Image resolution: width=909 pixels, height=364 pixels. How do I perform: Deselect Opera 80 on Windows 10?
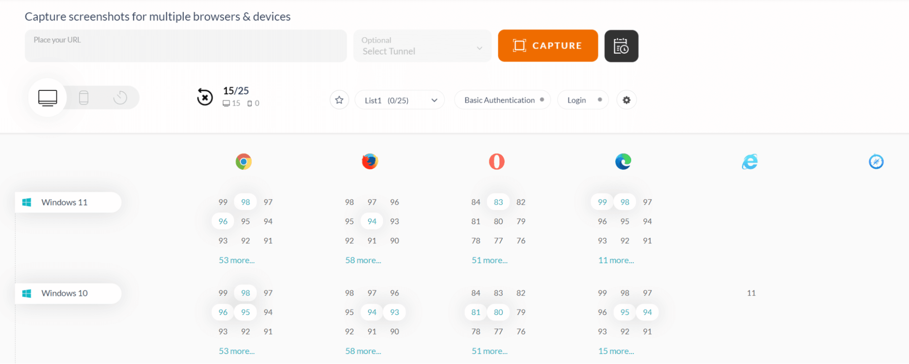click(498, 312)
